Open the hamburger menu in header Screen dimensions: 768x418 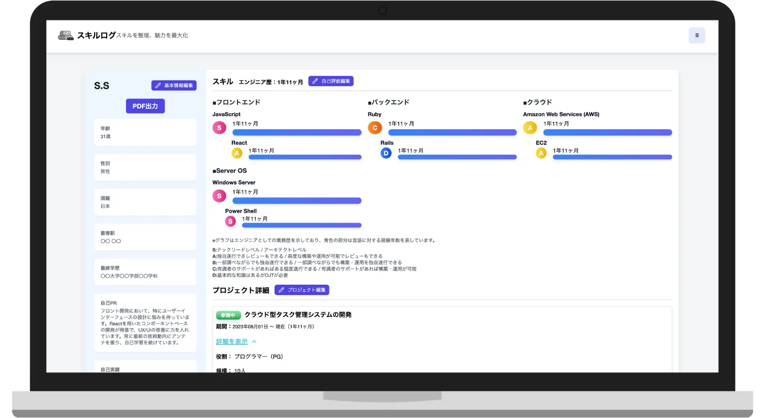pos(697,36)
